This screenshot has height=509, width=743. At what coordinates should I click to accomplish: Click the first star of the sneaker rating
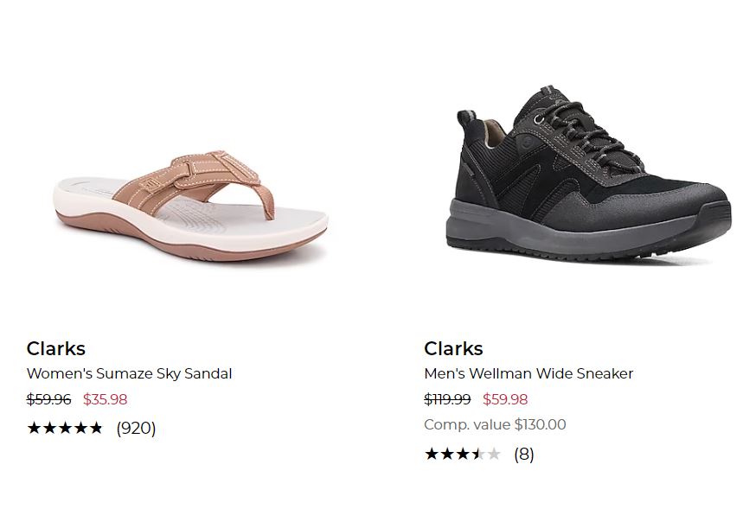[x=431, y=454]
